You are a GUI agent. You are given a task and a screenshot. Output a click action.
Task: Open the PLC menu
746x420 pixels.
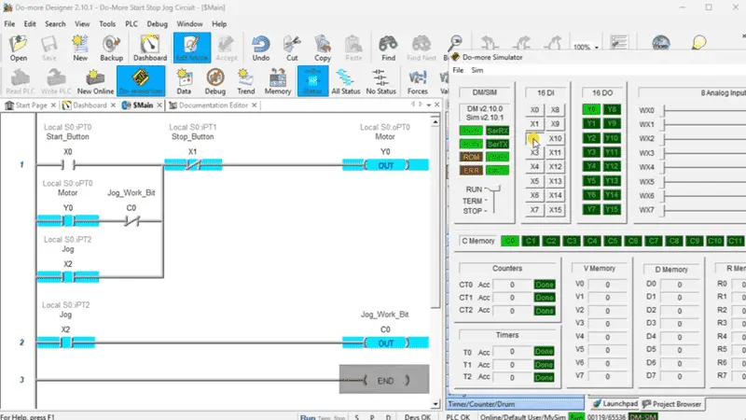click(x=131, y=24)
